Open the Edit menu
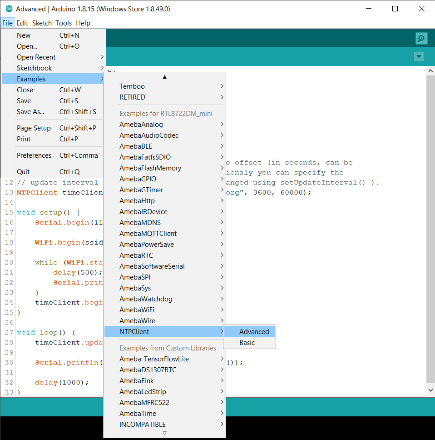Viewport: 435px width, 440px height. click(x=22, y=23)
